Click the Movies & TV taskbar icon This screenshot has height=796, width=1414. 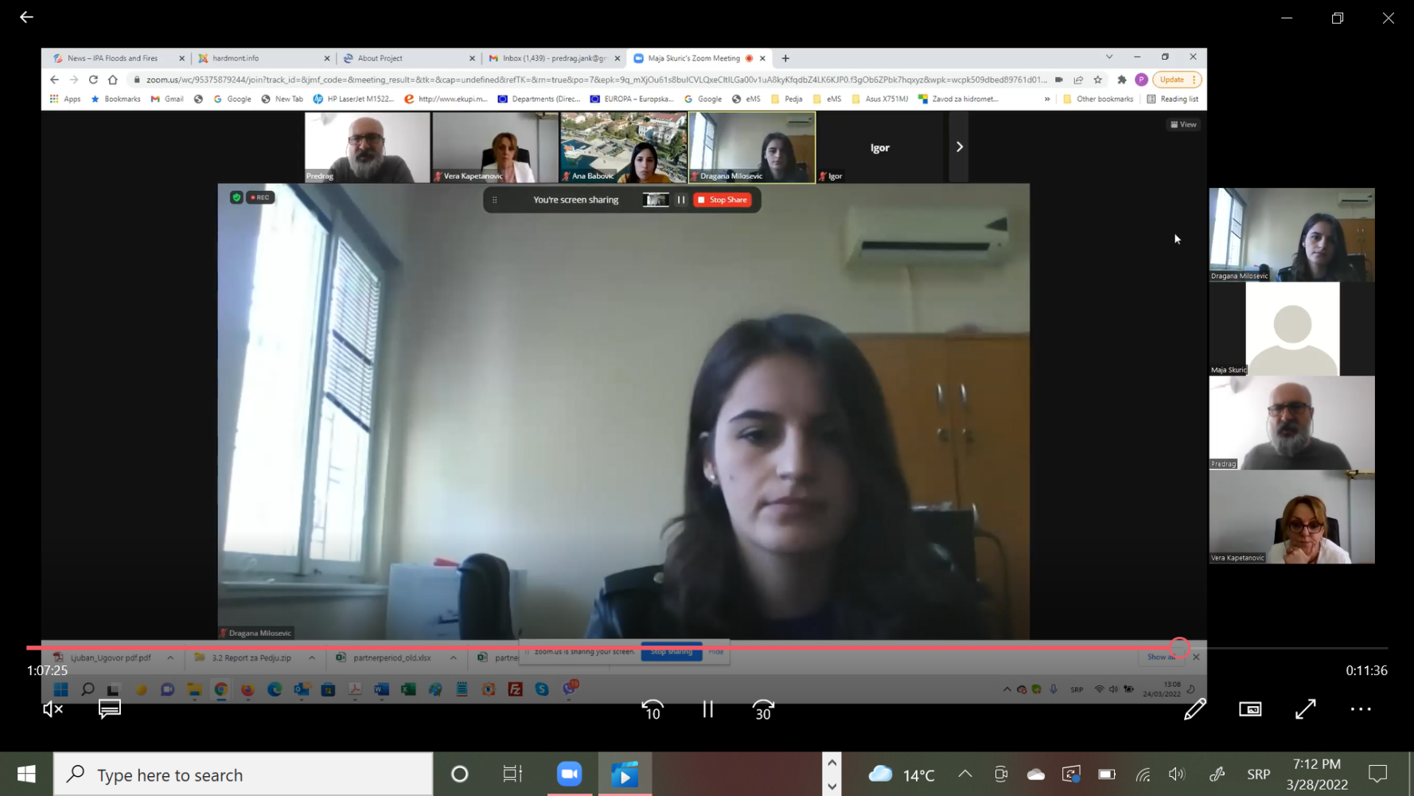pyautogui.click(x=625, y=774)
